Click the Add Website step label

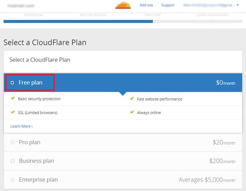[33, 15]
